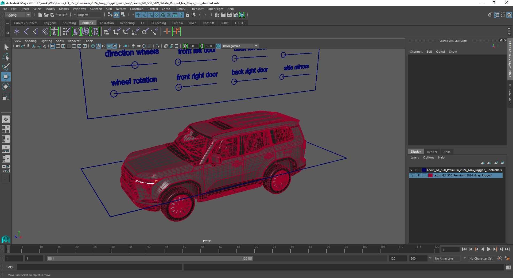This screenshot has width=513, height=278.
Task: Choose the Paint Selection tool in toolbox
Action: pyautogui.click(x=6, y=67)
